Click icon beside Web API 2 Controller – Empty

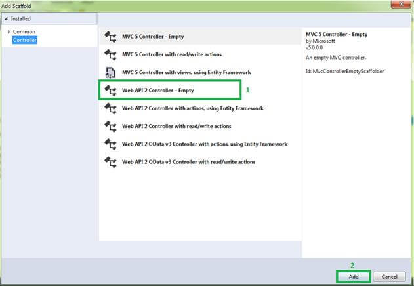(x=110, y=91)
